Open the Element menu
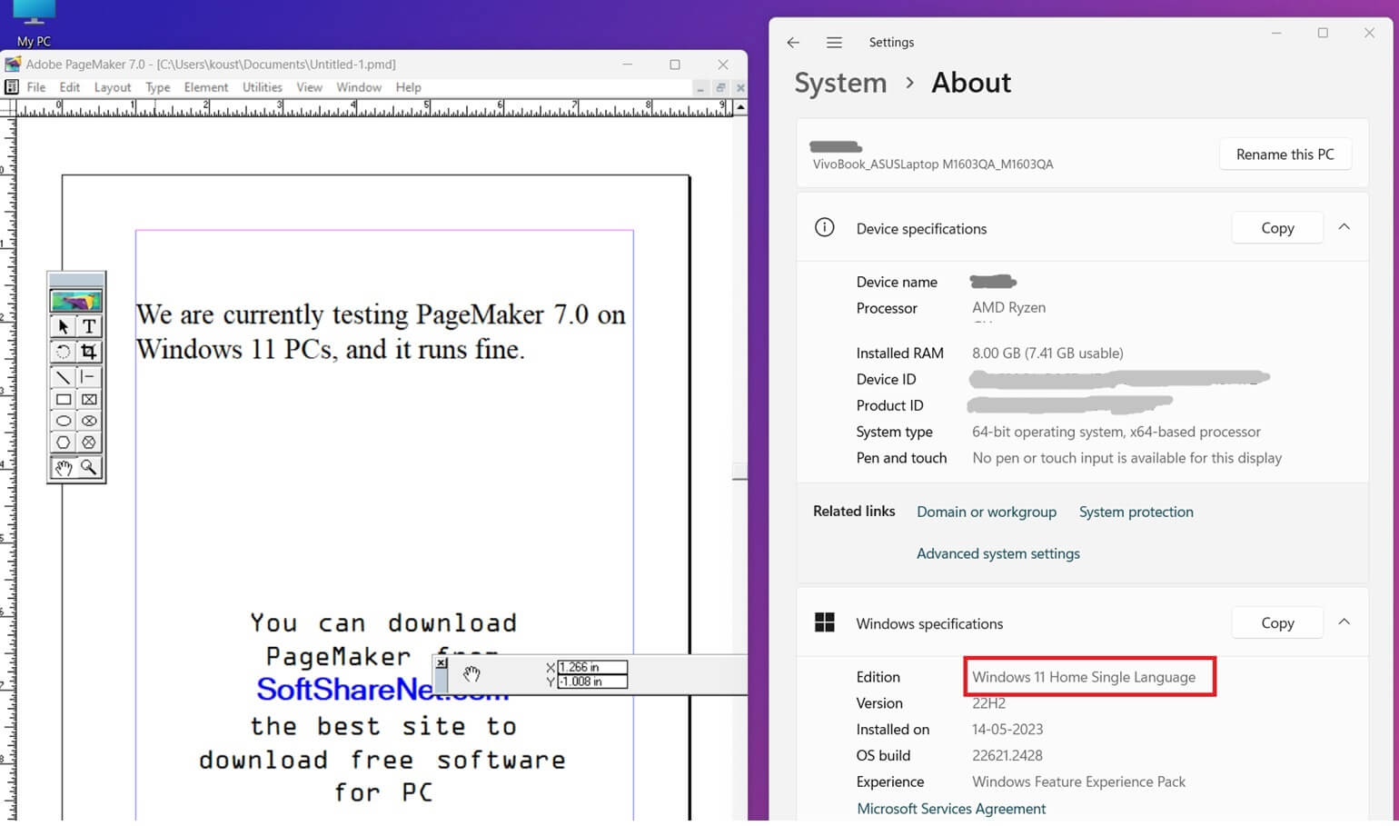1399x826 pixels. coord(206,87)
